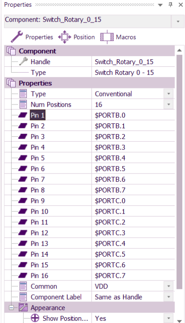Screen dimensions: 185x323
Task: Click the scrollbar down arrow
Action: click(179, 320)
